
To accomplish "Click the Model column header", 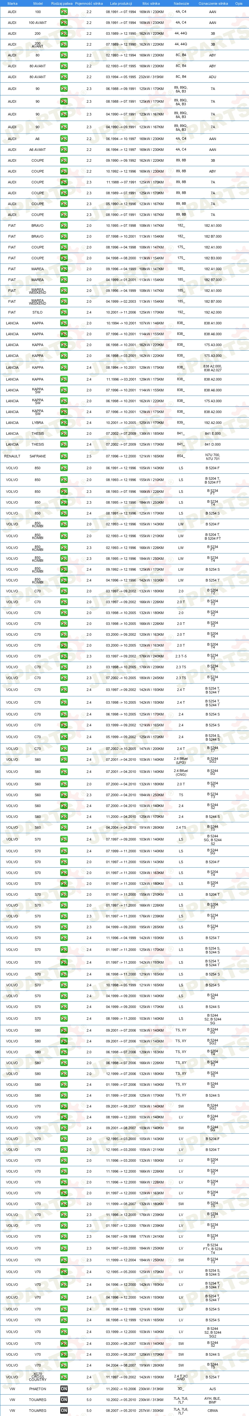I will click(x=38, y=3).
